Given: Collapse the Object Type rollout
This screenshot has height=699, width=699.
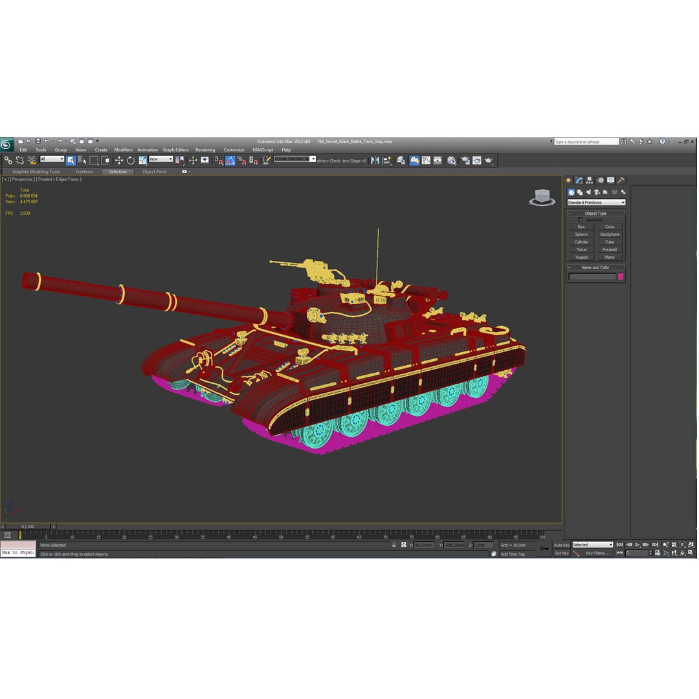Looking at the screenshot, I should tap(595, 213).
